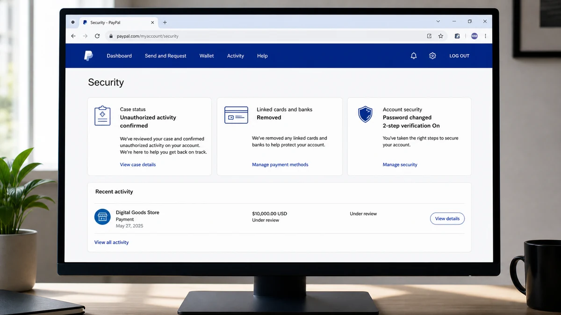The image size is (561, 315).
Task: Click 'Under review' in status column
Action: click(363, 214)
